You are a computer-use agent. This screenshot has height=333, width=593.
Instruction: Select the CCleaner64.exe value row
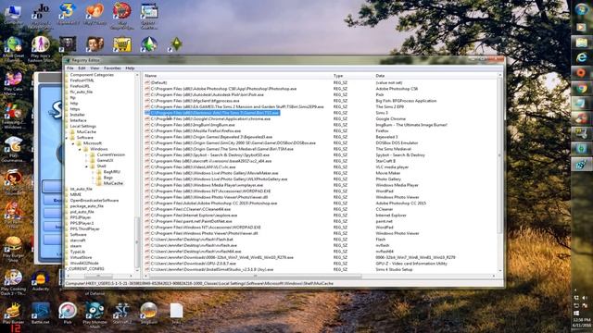click(191, 209)
